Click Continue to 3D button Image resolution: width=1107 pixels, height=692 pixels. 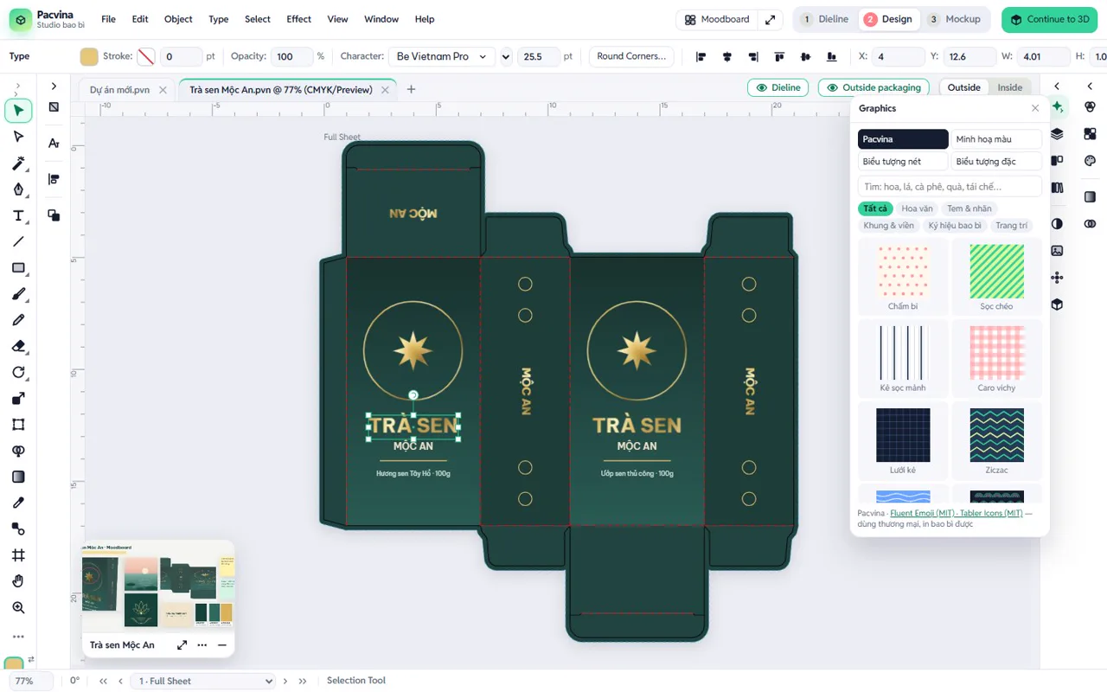[x=1049, y=19]
